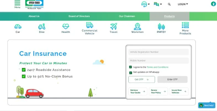This screenshot has width=217, height=111.
Task: Click Retrieve Your Quote button
Action: coord(138,91)
